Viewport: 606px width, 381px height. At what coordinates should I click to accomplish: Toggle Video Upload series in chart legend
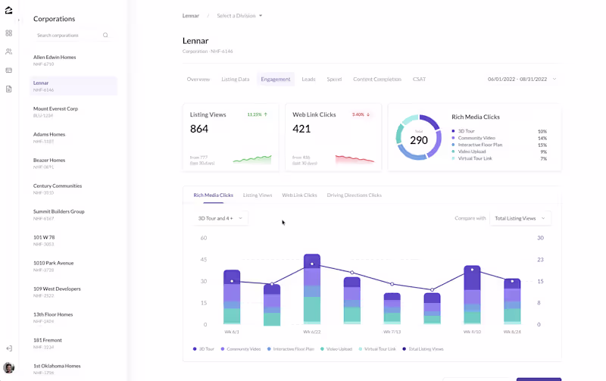click(x=336, y=349)
